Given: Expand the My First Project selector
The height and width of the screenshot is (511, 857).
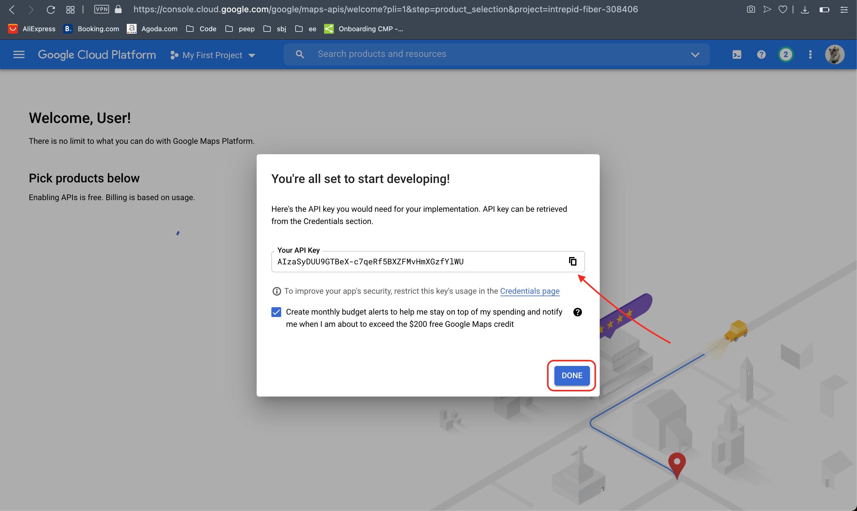Looking at the screenshot, I should 213,55.
